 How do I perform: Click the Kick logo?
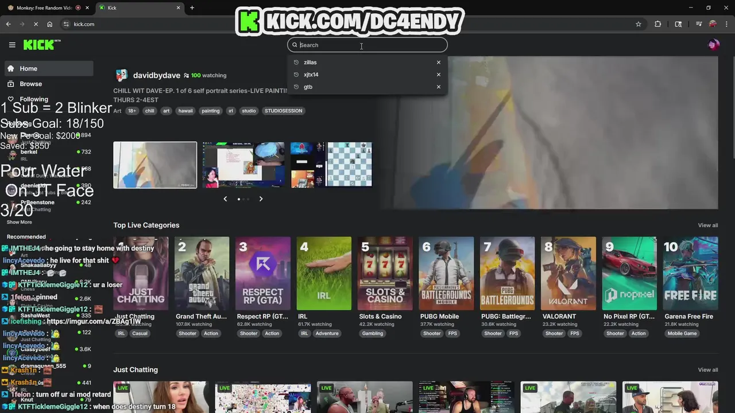point(41,45)
